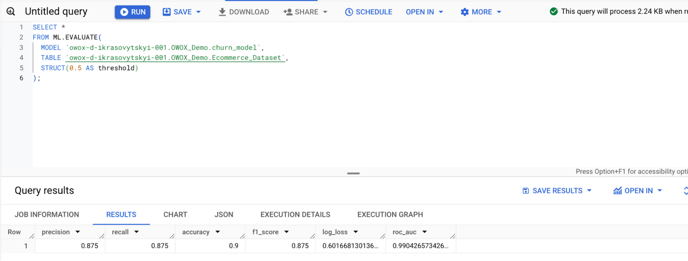Open the f1_score column sort menu
688x261 pixels.
pyautogui.click(x=287, y=232)
